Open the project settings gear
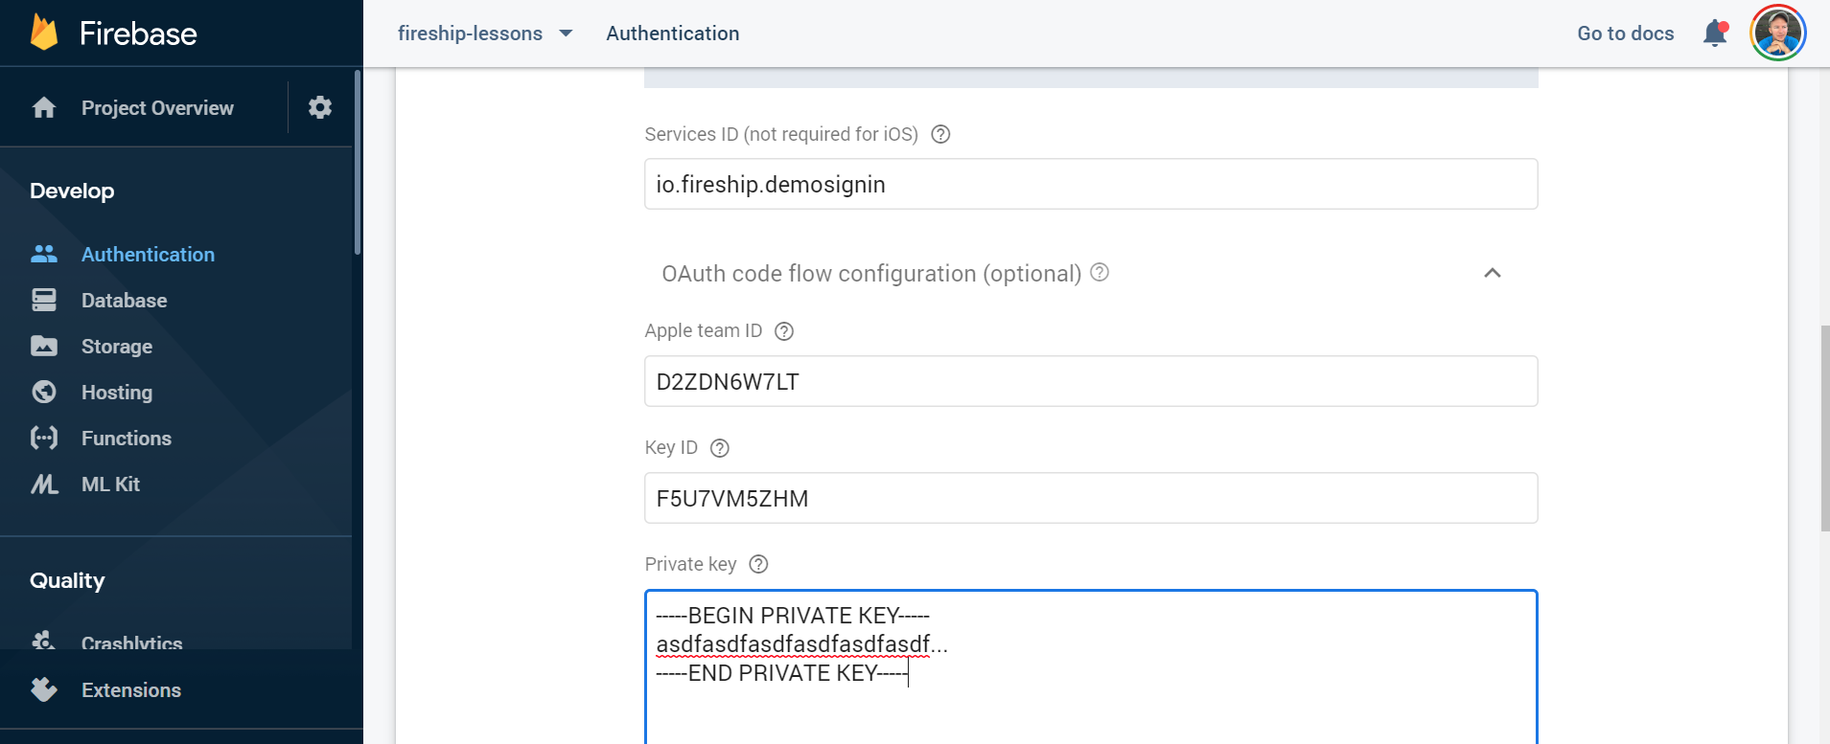The height and width of the screenshot is (744, 1830). [x=319, y=106]
